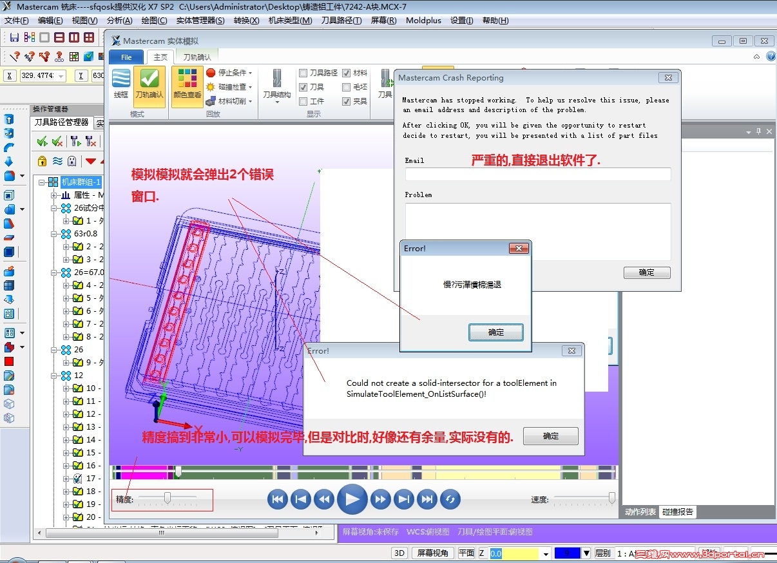Click the top blue cylinder extrude icon in sidebar
Viewport: 777px width, 563px height.
click(9, 119)
